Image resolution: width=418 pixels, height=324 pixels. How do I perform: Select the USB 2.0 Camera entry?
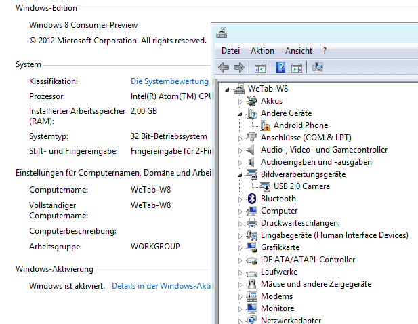click(x=301, y=186)
